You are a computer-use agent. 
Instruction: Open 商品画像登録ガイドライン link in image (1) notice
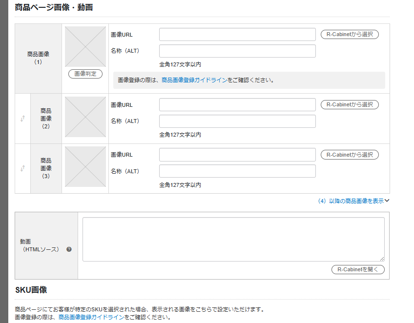click(x=194, y=80)
